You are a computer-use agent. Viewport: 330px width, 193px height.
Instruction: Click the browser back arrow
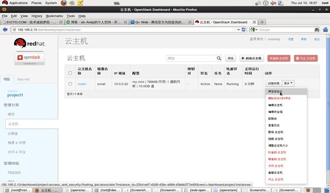[5, 29]
